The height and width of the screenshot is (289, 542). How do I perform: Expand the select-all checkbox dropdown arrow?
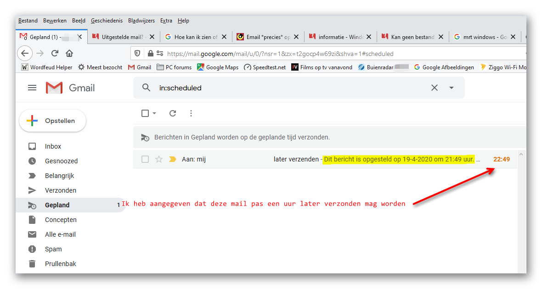154,113
